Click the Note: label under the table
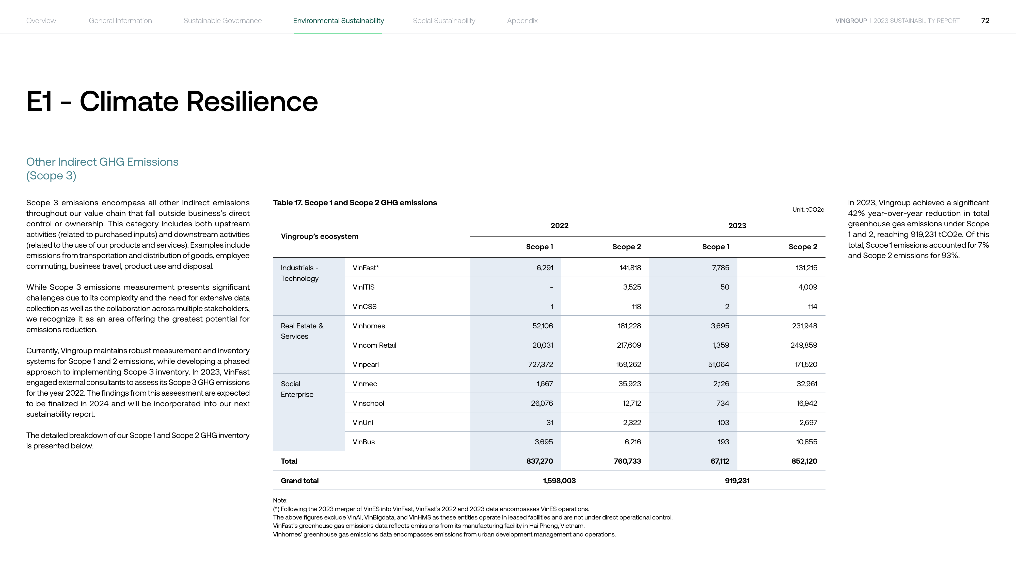Screen dimensions: 1016x571 tap(280, 500)
